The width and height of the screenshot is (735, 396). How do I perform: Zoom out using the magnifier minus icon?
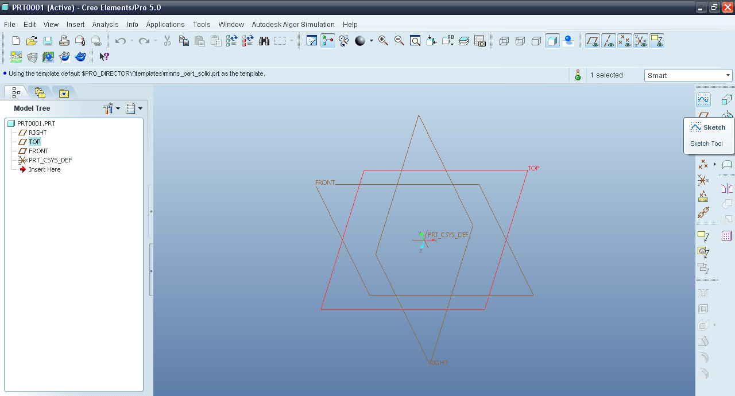pyautogui.click(x=399, y=41)
